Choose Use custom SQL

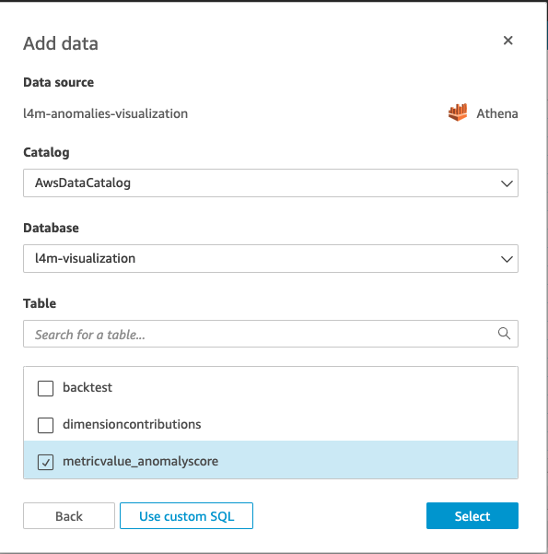tap(186, 516)
